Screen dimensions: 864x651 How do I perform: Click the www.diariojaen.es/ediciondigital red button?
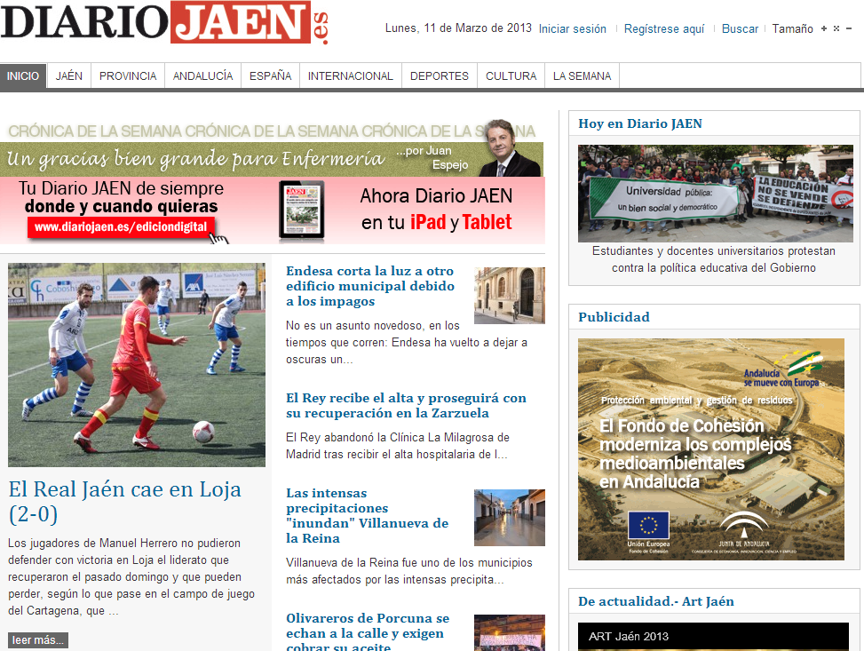point(121,227)
